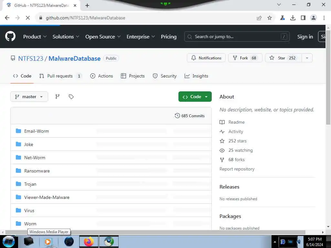Open the Net-Worm folder
The image size is (331, 248).
click(x=35, y=158)
